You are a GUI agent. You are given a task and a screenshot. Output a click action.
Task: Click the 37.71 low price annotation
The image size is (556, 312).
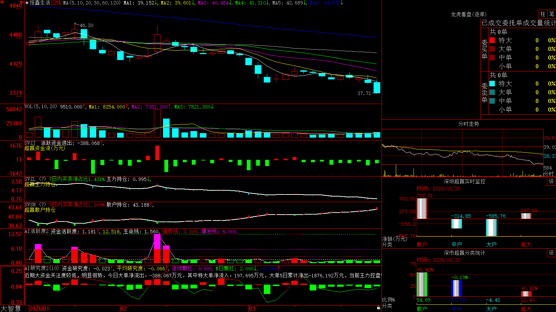click(364, 93)
